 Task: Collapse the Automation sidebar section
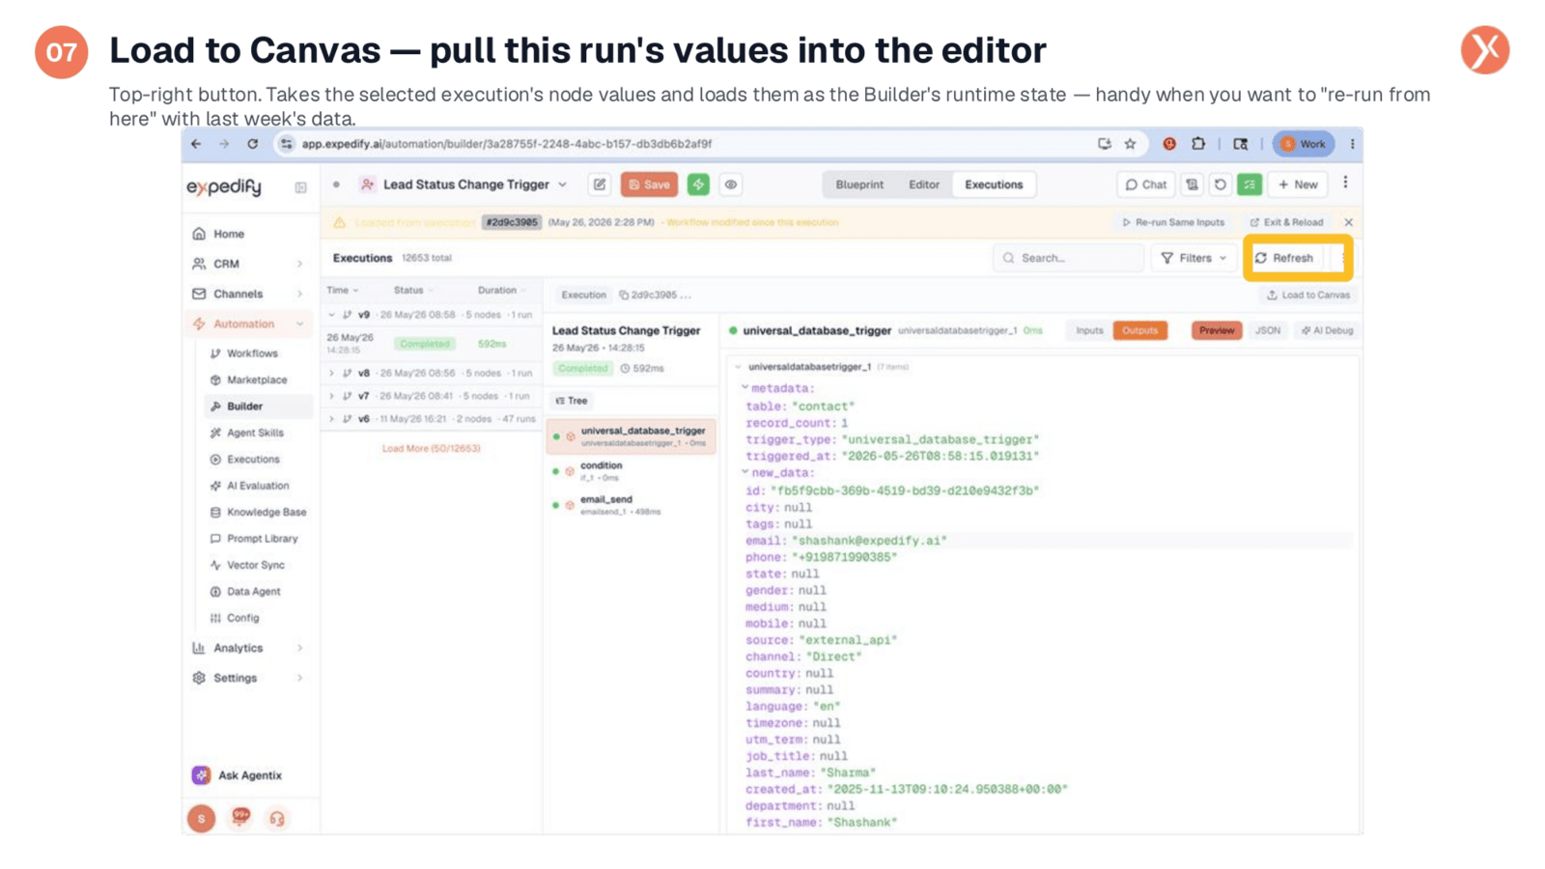point(248,323)
